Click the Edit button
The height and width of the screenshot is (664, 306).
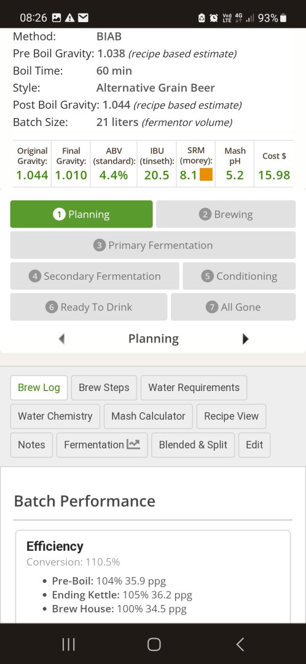point(254,445)
